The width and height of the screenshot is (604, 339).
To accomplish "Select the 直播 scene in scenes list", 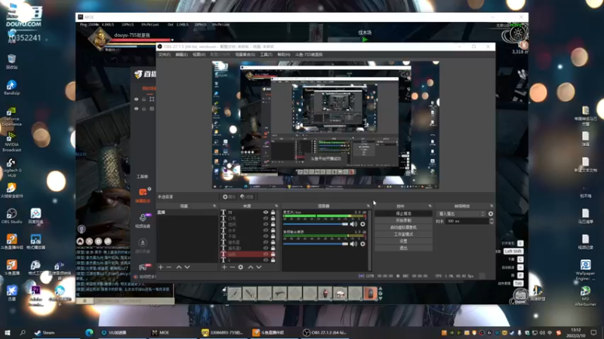I will point(186,212).
